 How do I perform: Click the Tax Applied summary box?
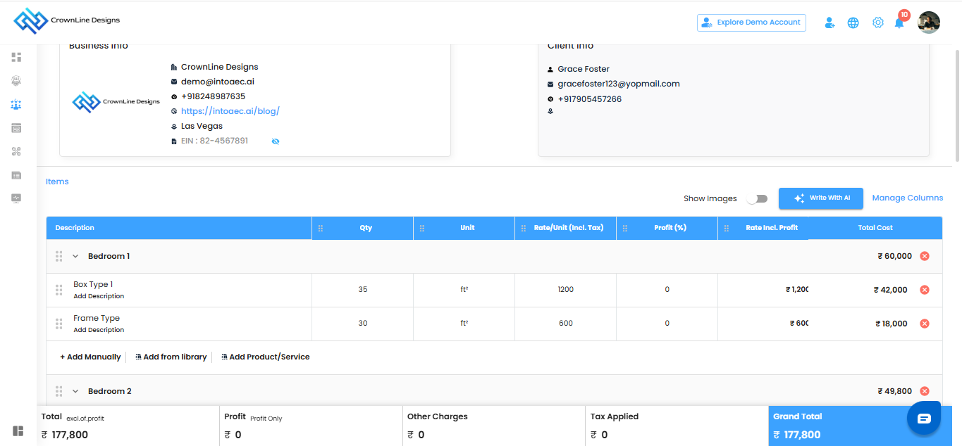click(x=677, y=426)
